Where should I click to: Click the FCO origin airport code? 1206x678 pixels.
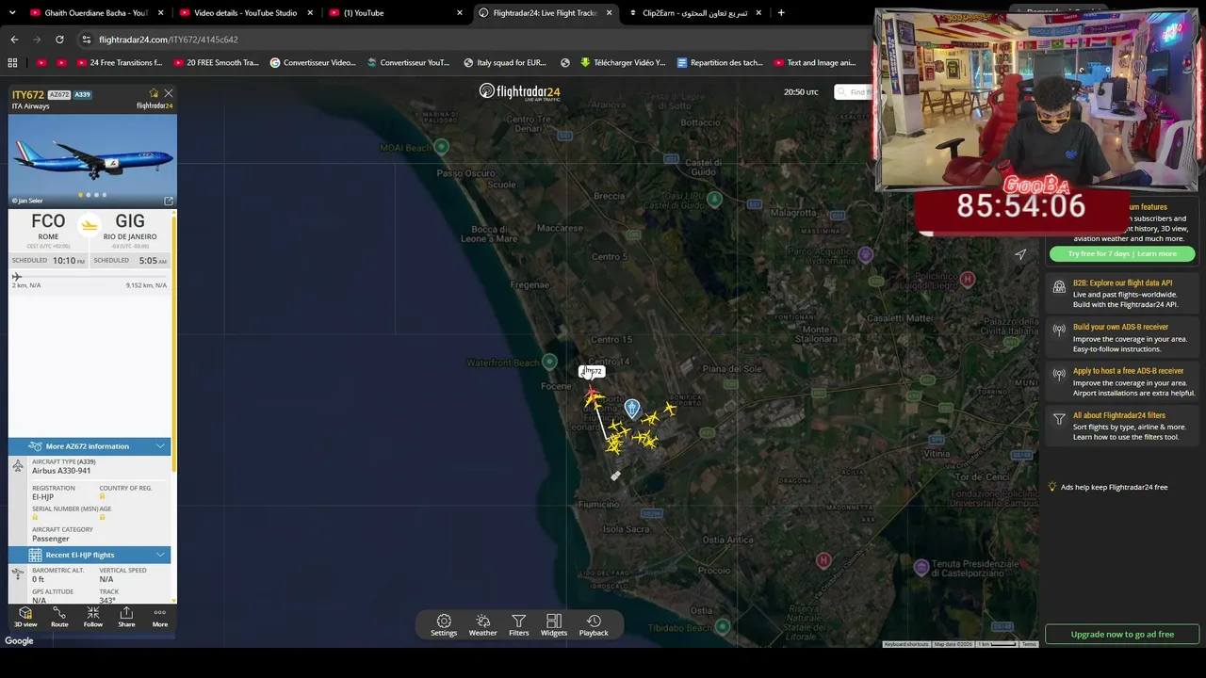tap(48, 221)
